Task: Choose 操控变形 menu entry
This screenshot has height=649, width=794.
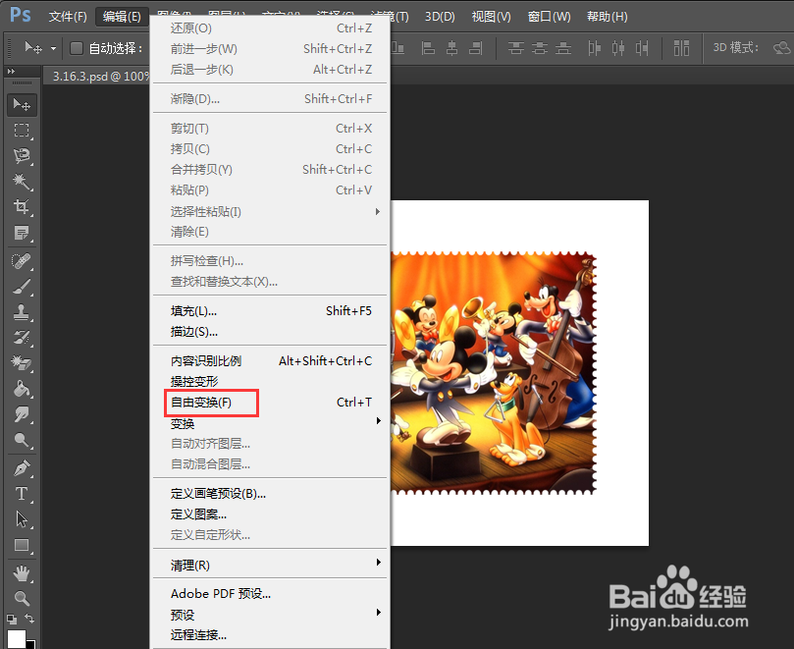Action: 271,381
